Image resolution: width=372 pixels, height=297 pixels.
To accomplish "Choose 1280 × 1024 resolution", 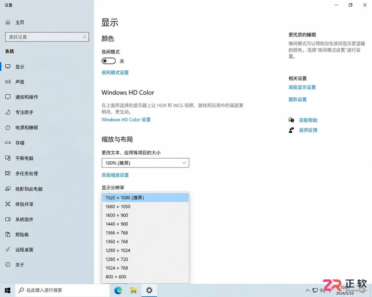I will pos(145,250).
